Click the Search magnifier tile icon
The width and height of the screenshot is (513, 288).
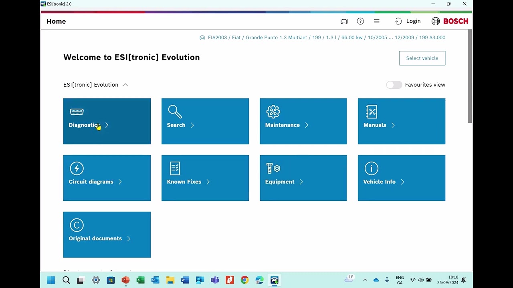pos(175,112)
